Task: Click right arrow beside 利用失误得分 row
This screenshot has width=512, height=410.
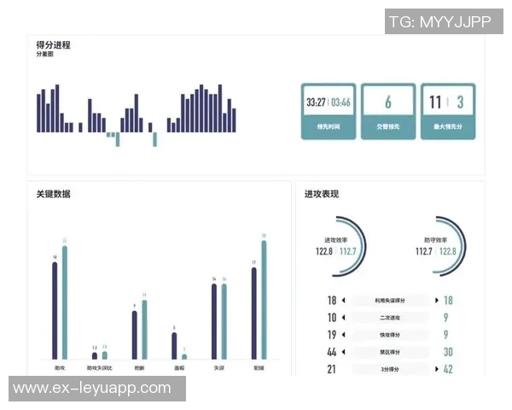Action: tap(437, 301)
